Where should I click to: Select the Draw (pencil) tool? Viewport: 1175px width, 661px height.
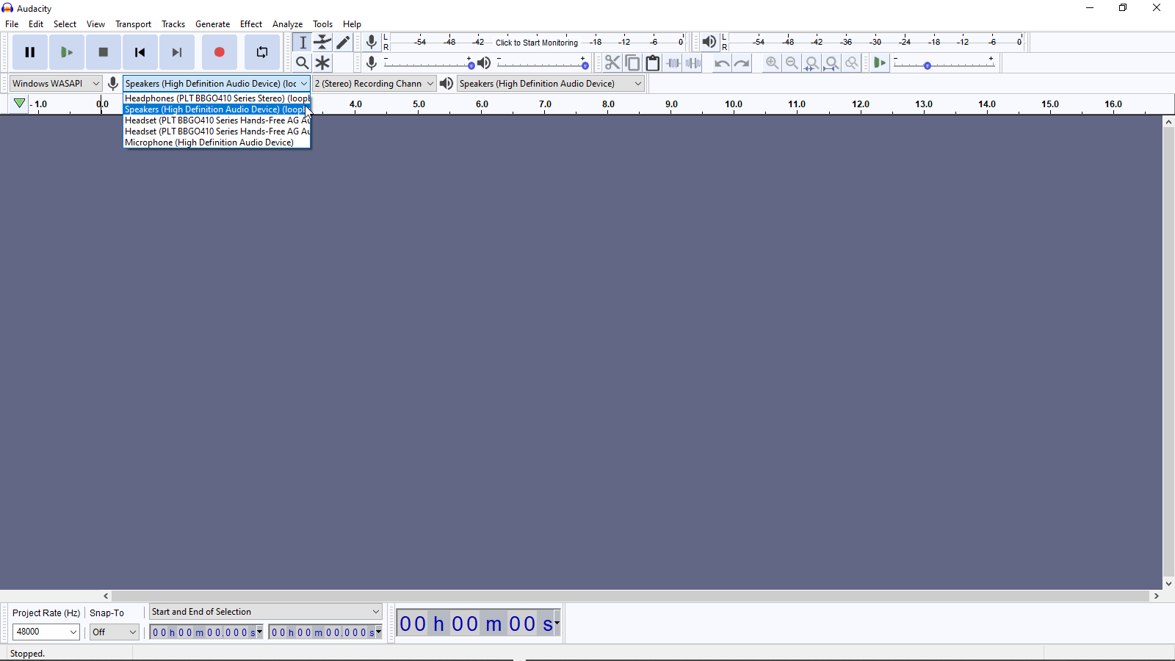pos(343,43)
